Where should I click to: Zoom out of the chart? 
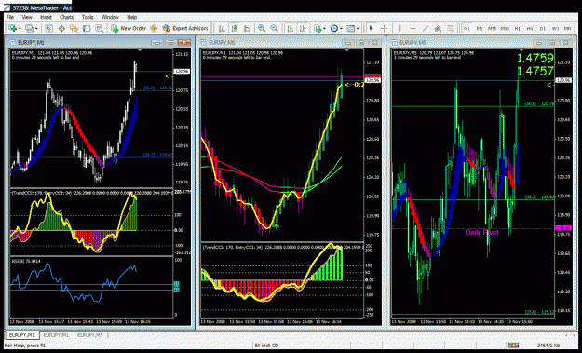275,28
